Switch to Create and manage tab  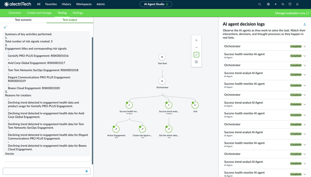point(39,13)
